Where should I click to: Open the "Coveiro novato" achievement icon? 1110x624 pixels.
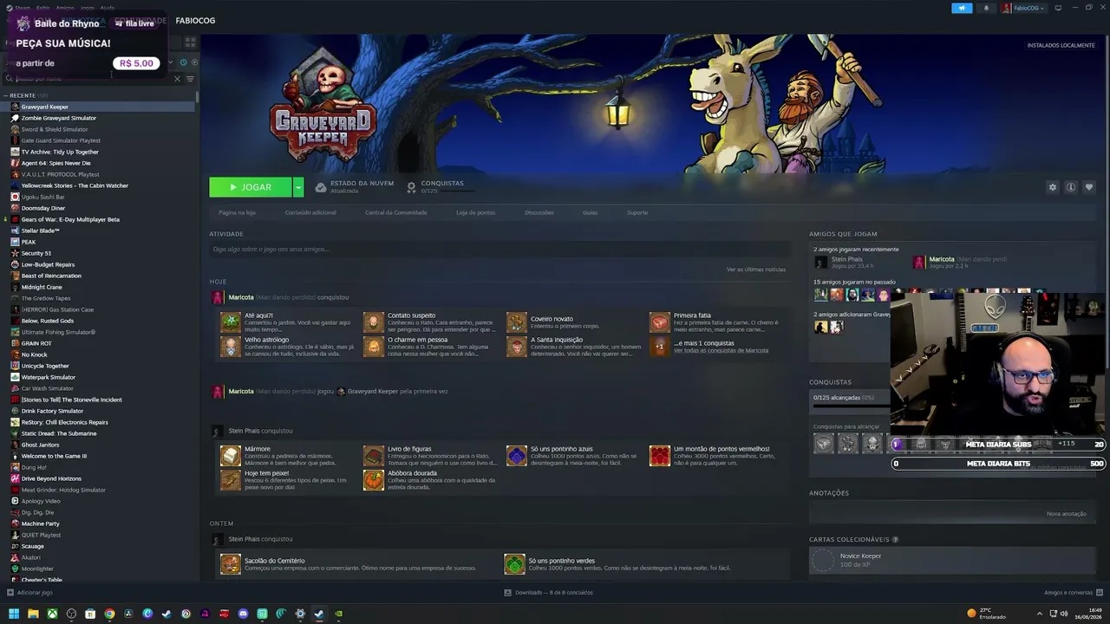pos(517,322)
